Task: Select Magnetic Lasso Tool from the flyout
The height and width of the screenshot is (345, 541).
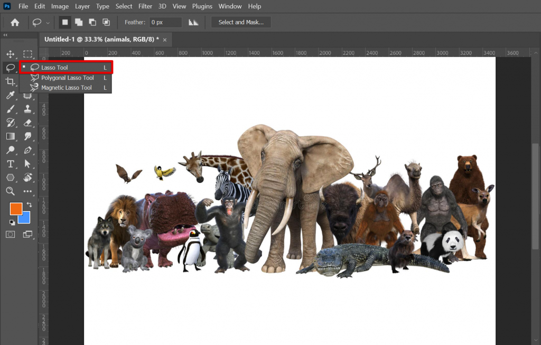Action: (x=66, y=88)
